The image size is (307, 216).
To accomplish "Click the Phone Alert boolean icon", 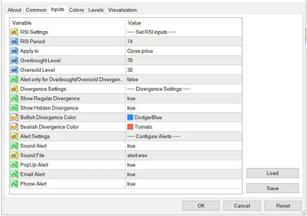I will click(x=14, y=184).
